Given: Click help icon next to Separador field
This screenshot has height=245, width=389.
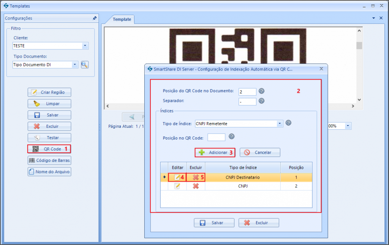Looking at the screenshot, I should point(261,101).
